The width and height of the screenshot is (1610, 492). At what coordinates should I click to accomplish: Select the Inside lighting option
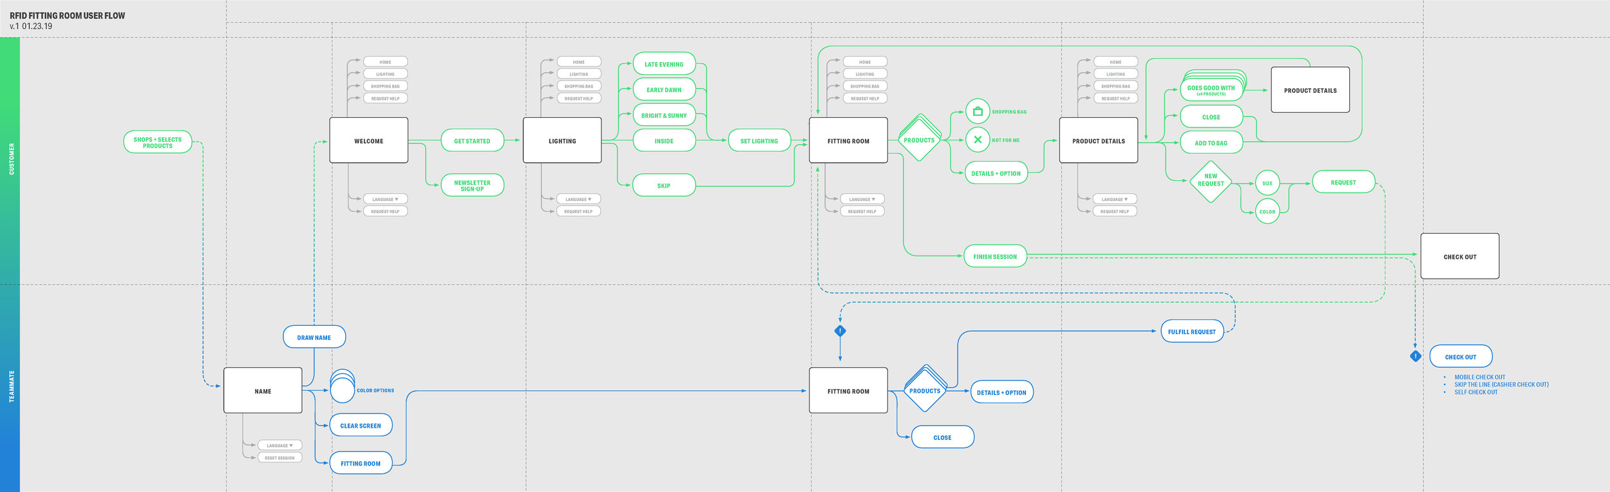click(664, 140)
